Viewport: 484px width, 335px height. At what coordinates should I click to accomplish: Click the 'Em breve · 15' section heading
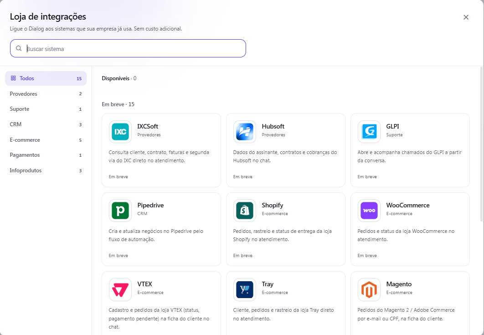(118, 104)
